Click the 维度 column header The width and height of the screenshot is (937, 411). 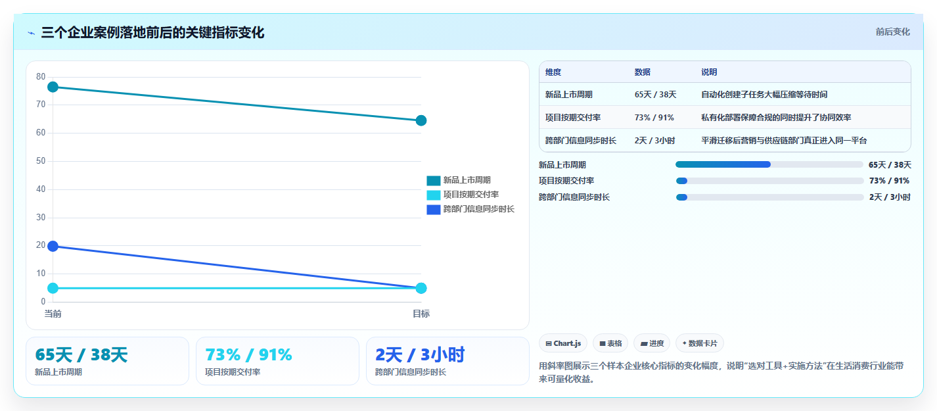coord(553,72)
